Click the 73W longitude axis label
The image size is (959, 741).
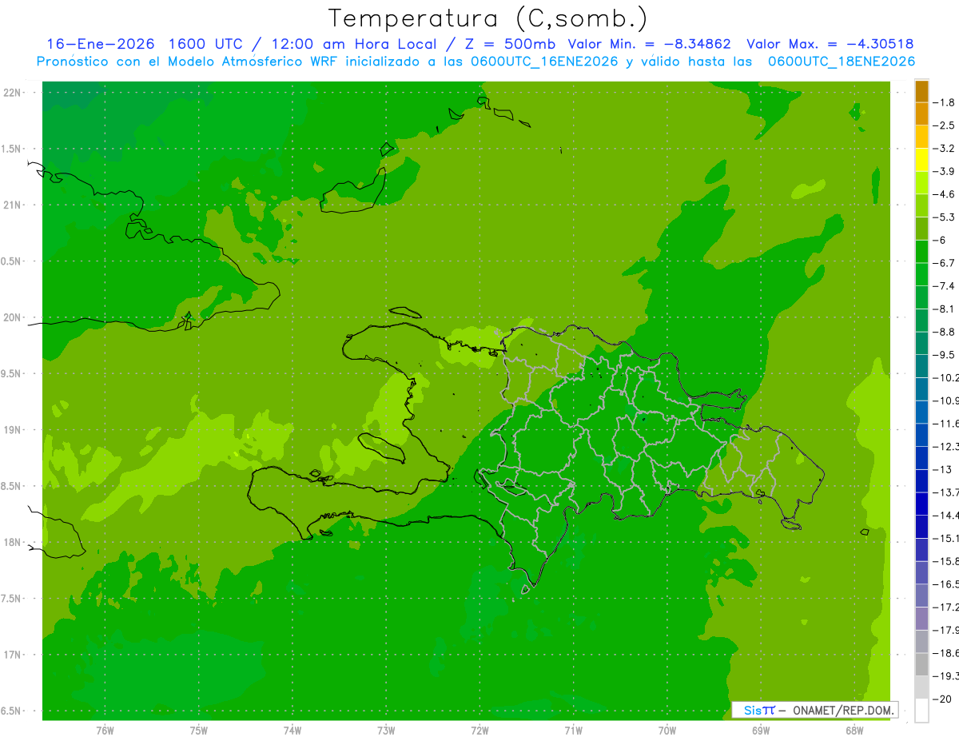(x=386, y=731)
